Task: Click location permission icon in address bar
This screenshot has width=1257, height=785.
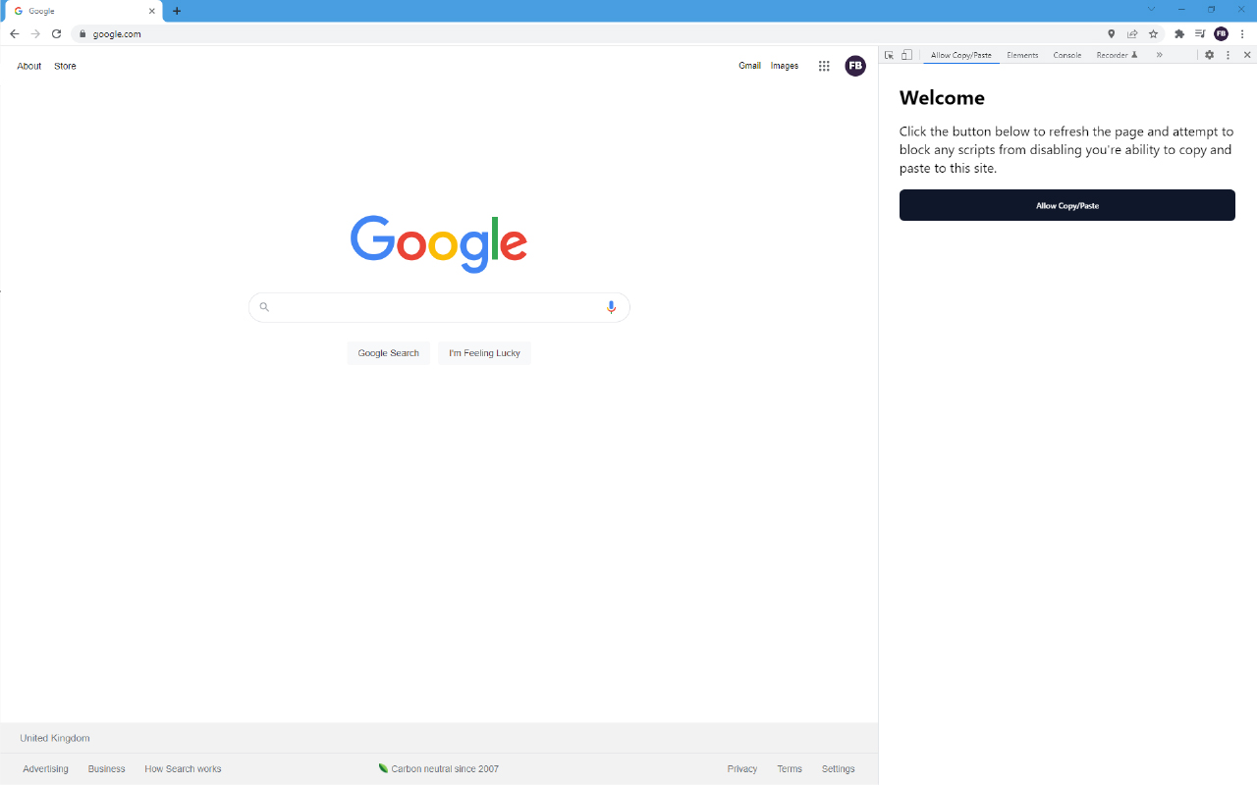Action: coord(1112,33)
